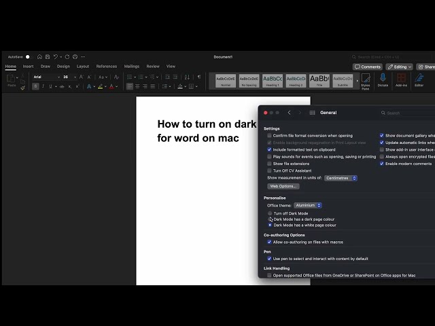Open measurement units Centimetres dropdown

(x=341, y=178)
